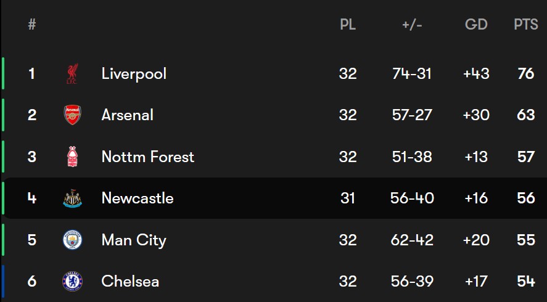Viewport: 547px width, 302px height.
Task: Click the Chelsea club crest
Action: pos(72,282)
